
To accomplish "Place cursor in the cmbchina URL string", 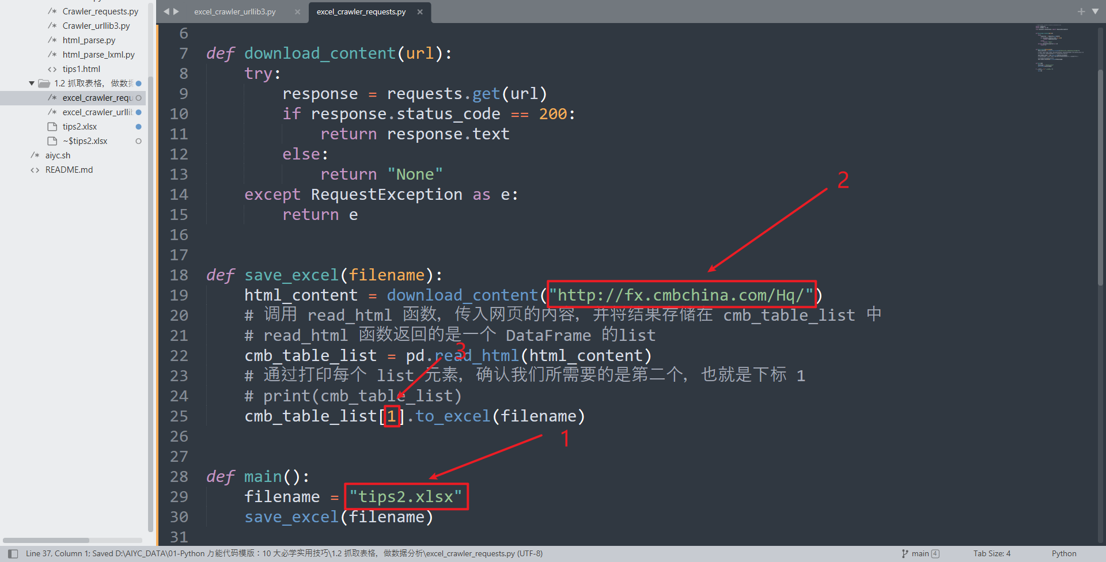I will pos(681,295).
